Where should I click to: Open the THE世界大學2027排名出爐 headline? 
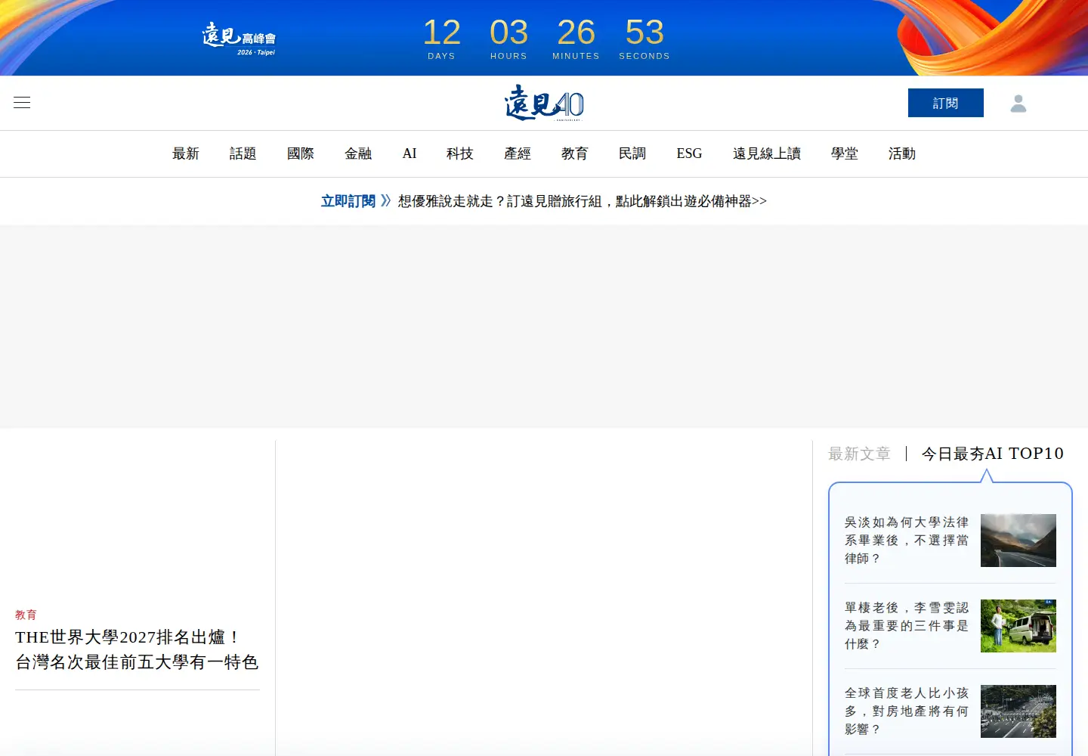(137, 649)
